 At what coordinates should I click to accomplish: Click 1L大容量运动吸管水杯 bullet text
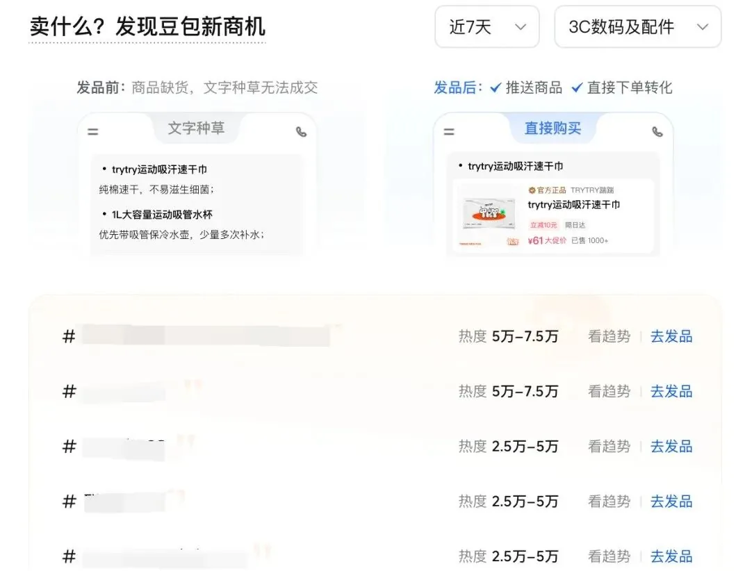(162, 215)
